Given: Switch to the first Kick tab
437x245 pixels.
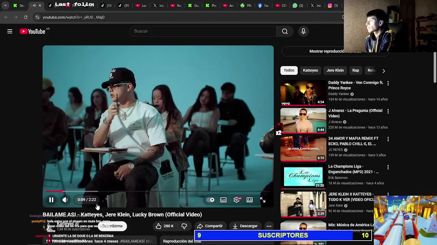Looking at the screenshot, I should click(x=19, y=5).
